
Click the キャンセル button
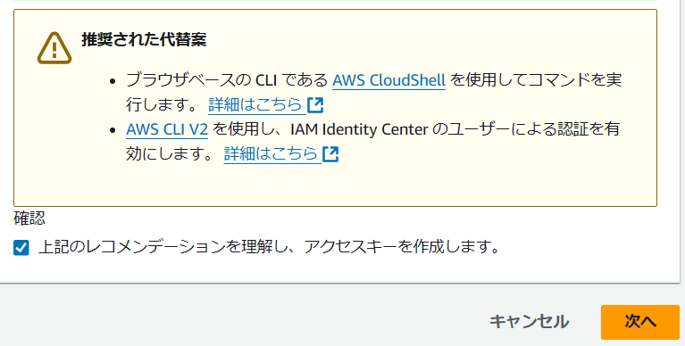click(x=529, y=322)
